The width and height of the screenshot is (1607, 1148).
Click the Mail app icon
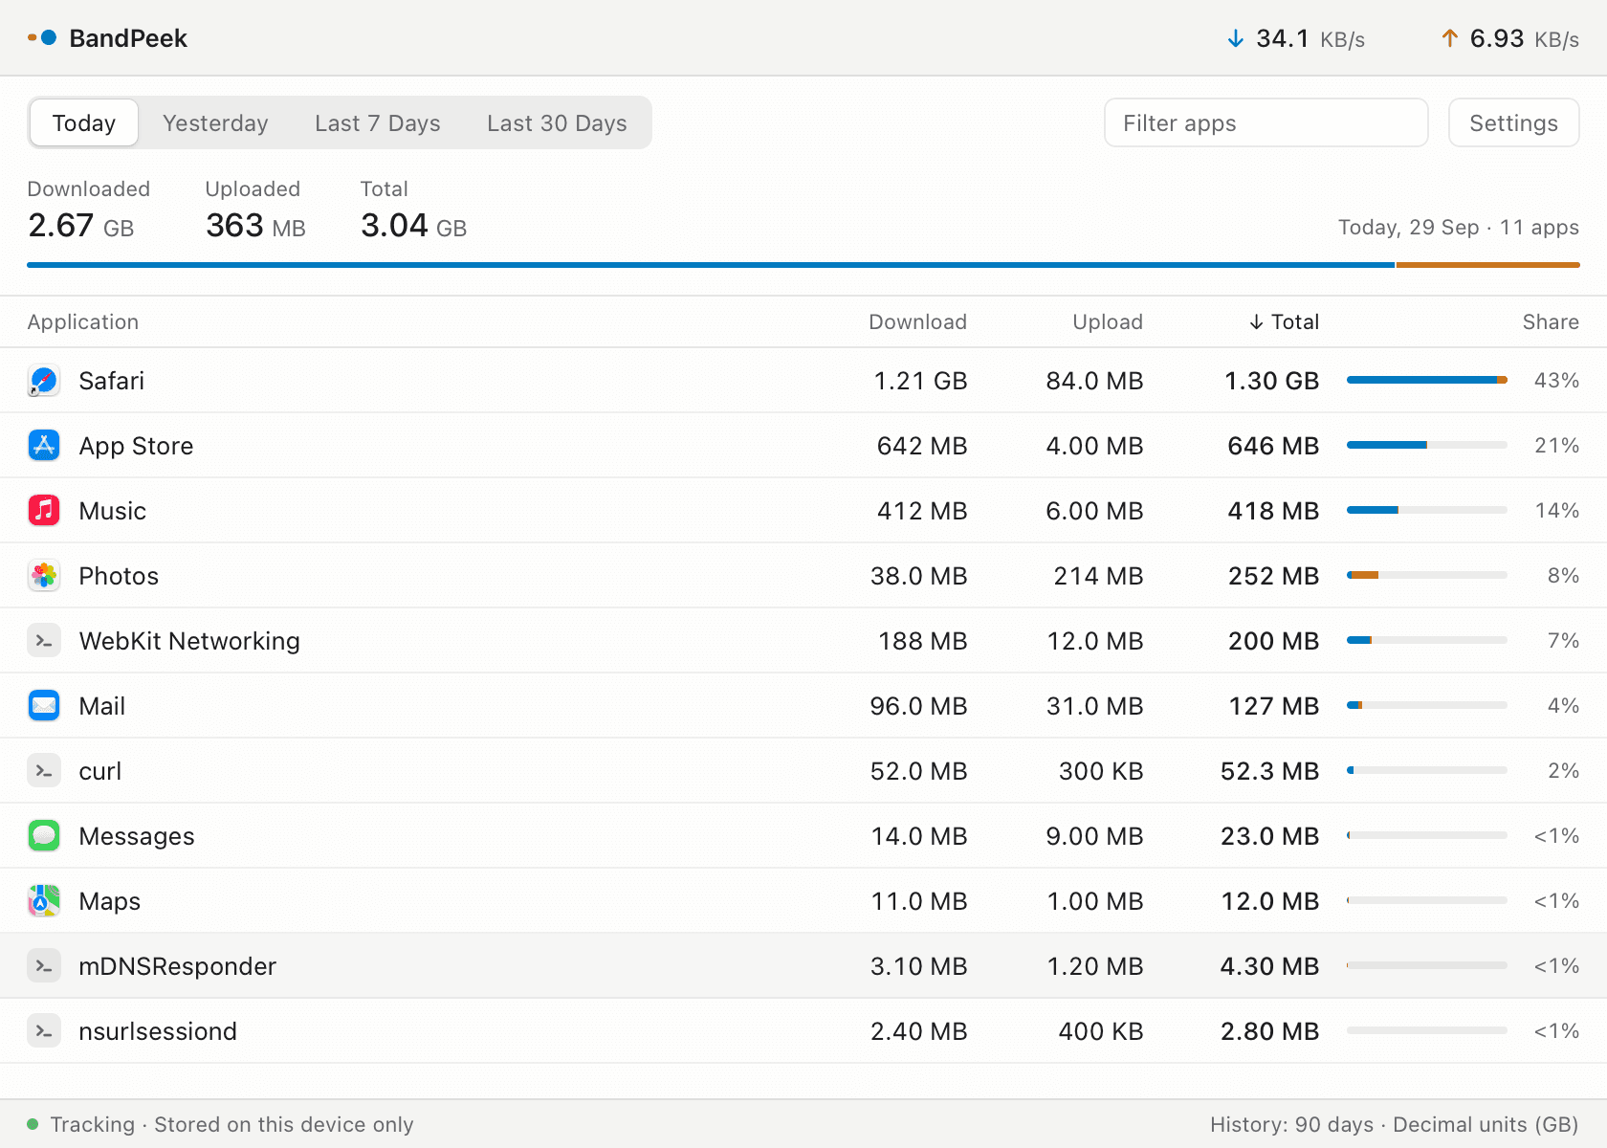point(44,706)
